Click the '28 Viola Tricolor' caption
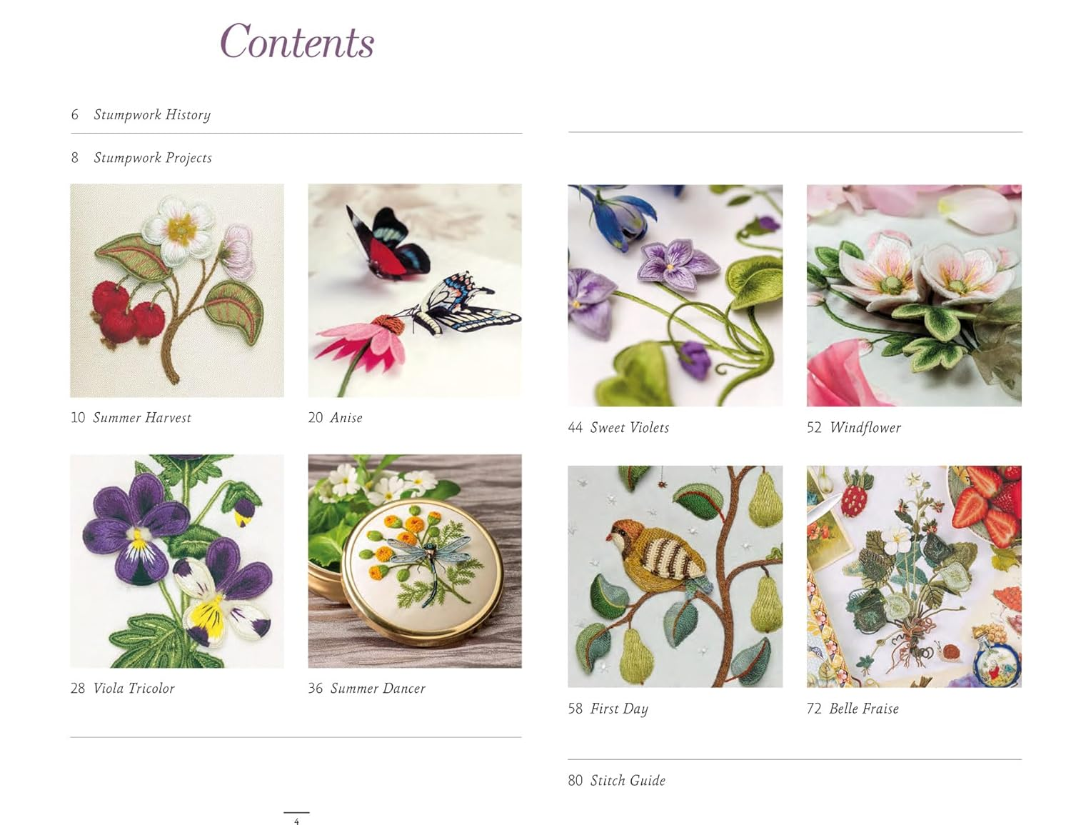Image resolution: width=1071 pixels, height=825 pixels. tap(122, 689)
